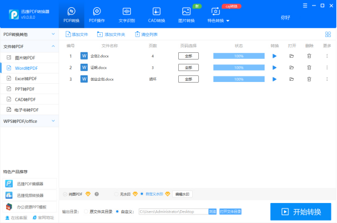Viewport: 337px width, 223px height.
Task: Select CAD转PDF in the sidebar
Action: (30, 100)
